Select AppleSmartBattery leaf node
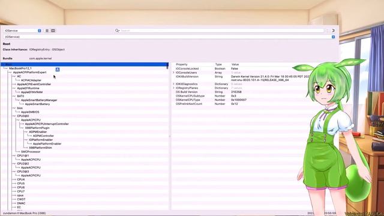 tap(37, 104)
